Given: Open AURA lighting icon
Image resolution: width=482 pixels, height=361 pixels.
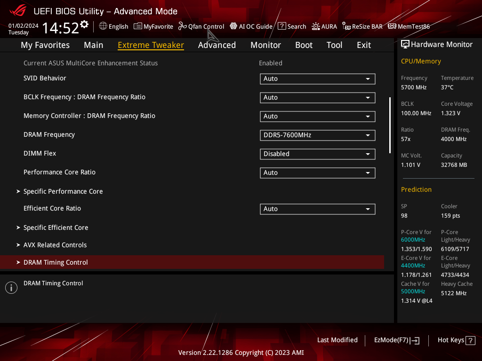Looking at the screenshot, I should [x=316, y=26].
